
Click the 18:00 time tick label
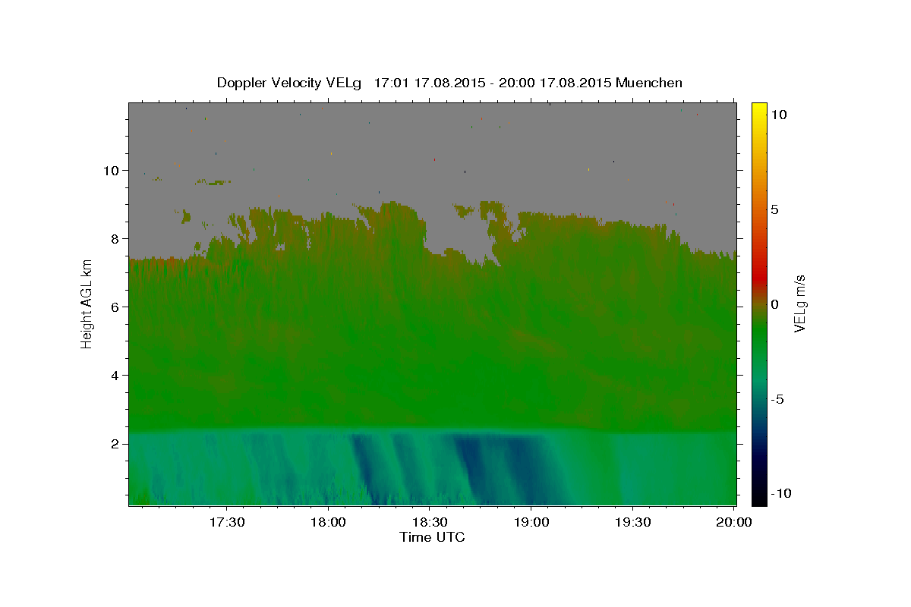coord(328,522)
